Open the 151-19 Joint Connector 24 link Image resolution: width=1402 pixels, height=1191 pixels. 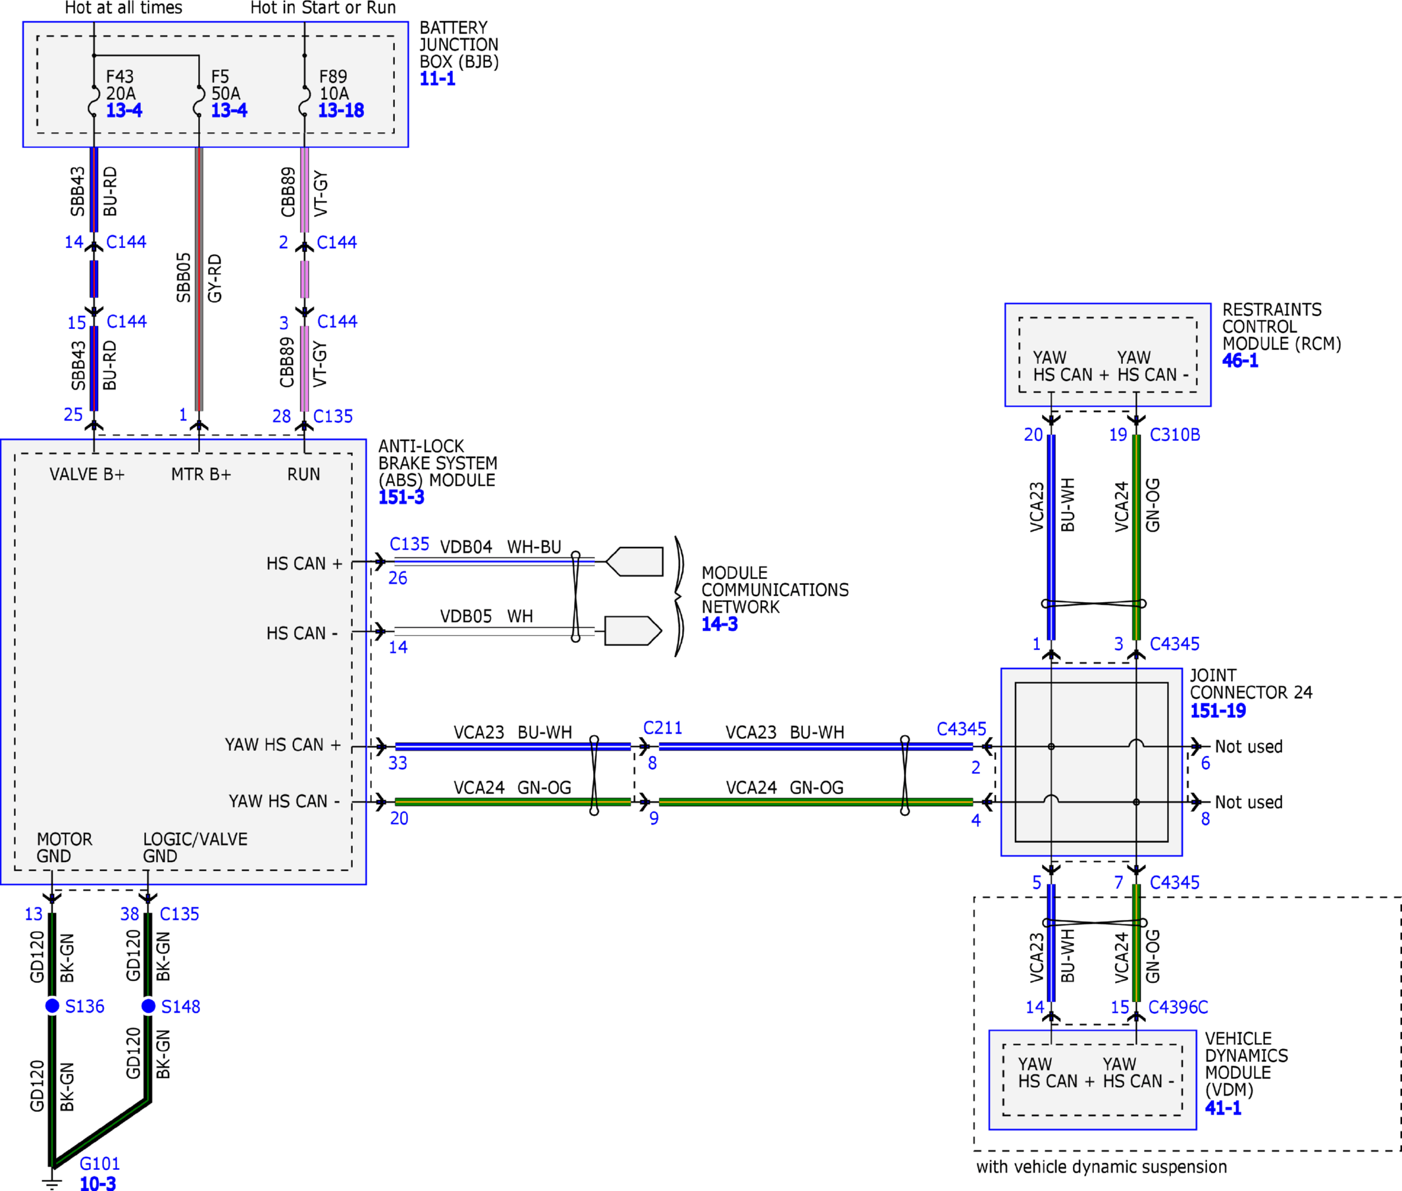[1218, 710]
